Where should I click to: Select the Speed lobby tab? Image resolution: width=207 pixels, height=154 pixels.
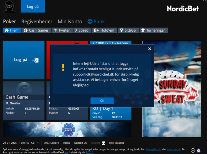point(83,30)
